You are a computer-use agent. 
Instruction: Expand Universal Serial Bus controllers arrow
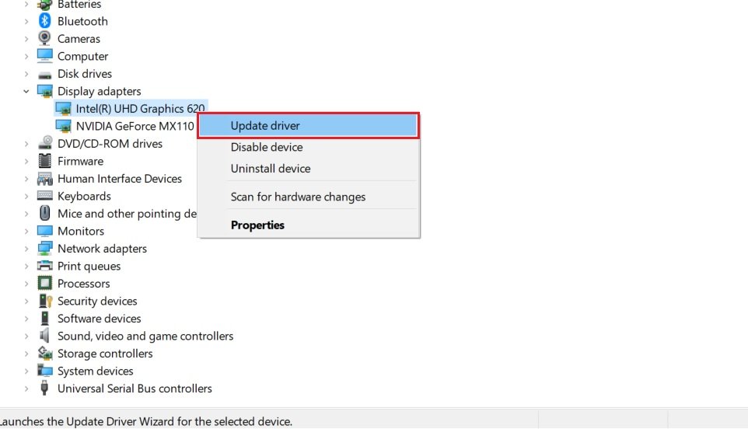pos(26,389)
